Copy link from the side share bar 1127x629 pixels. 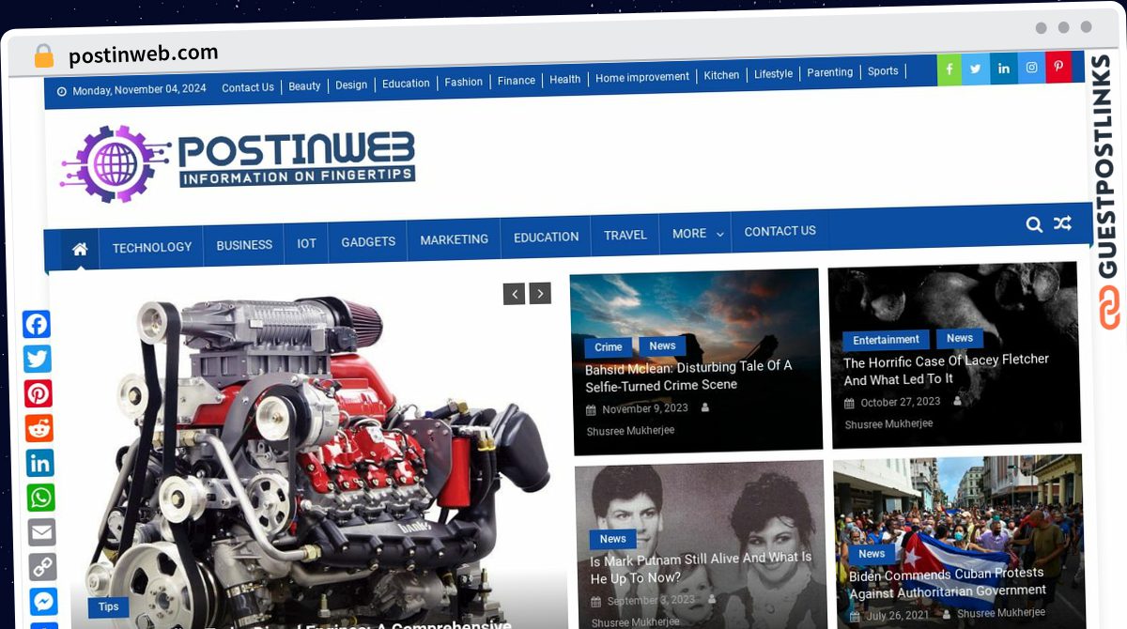click(x=43, y=568)
